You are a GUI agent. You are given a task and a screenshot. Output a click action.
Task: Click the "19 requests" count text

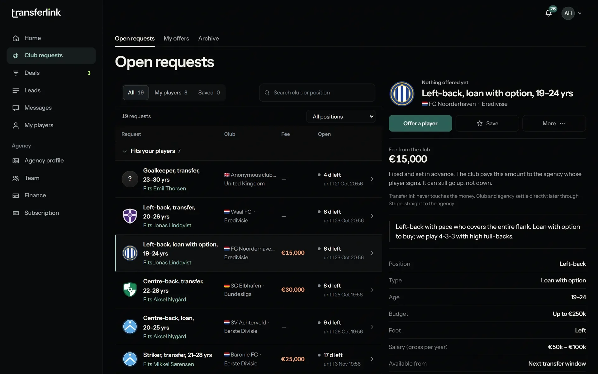tap(136, 116)
